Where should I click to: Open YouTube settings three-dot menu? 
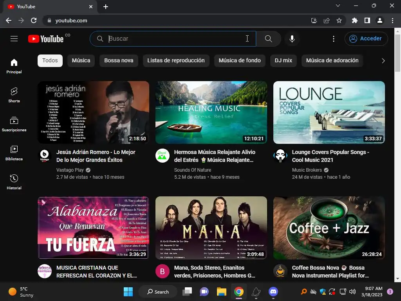coord(334,39)
